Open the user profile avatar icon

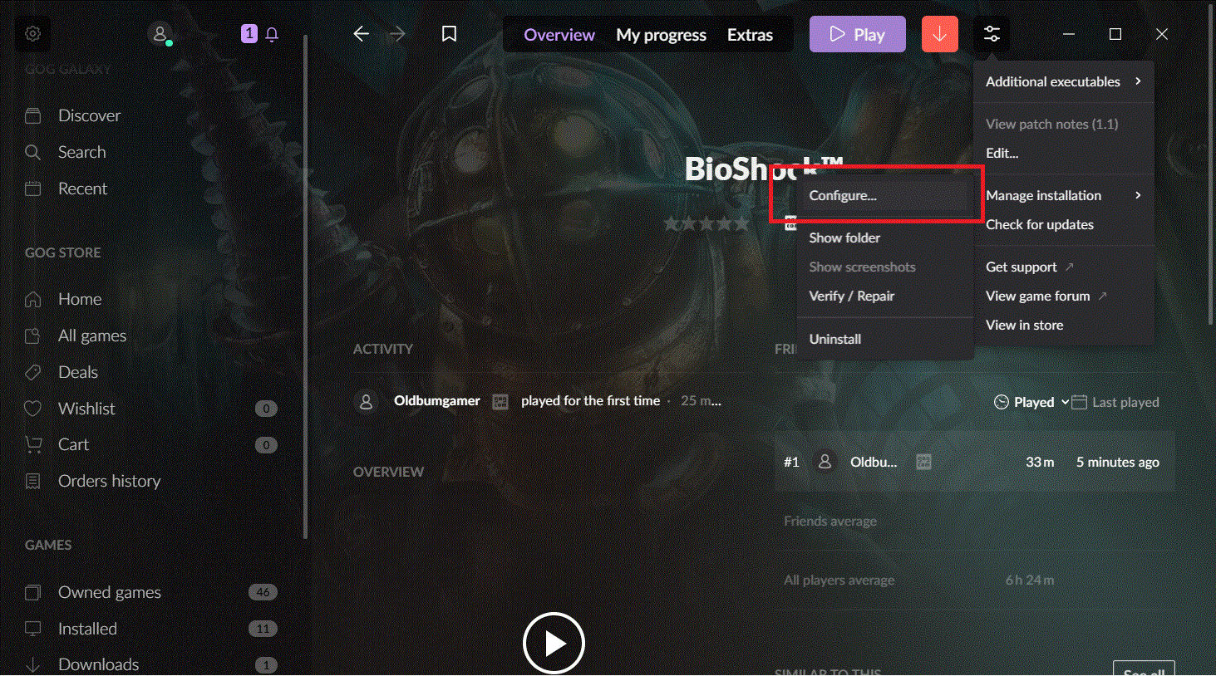tap(159, 34)
